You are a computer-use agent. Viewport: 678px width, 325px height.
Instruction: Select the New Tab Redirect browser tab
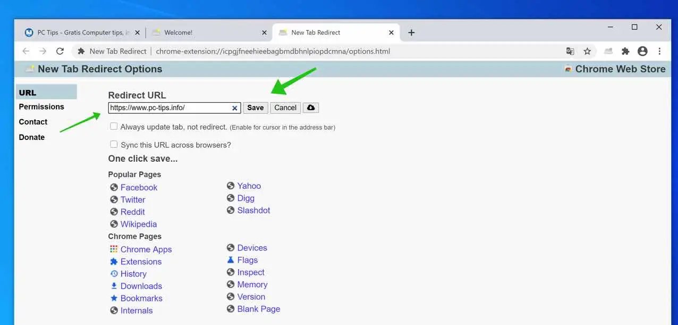point(336,32)
